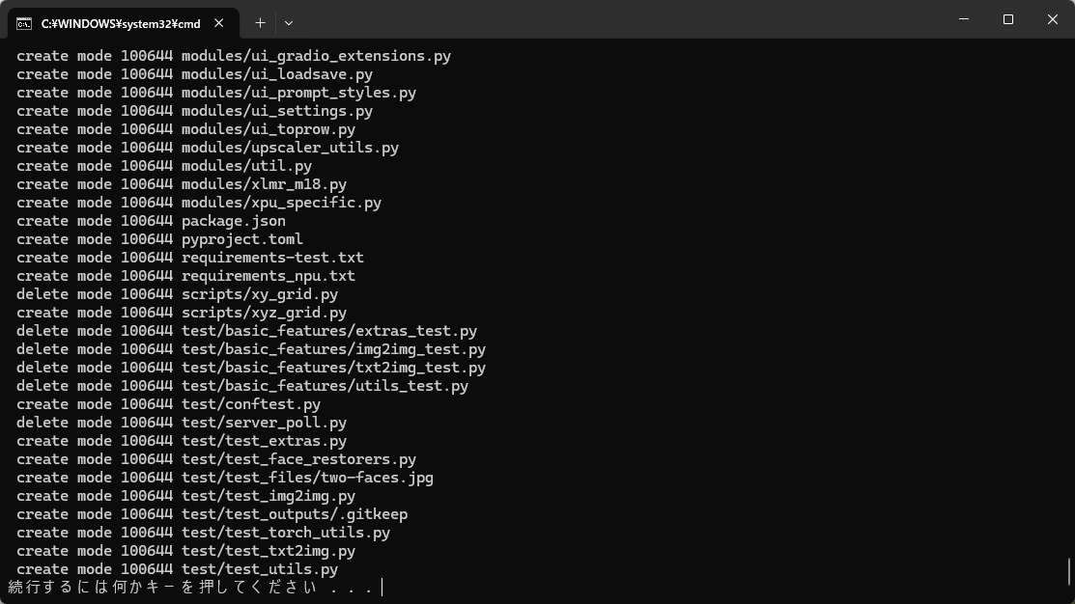Click the package.json line
1075x604 pixels.
[x=151, y=221]
